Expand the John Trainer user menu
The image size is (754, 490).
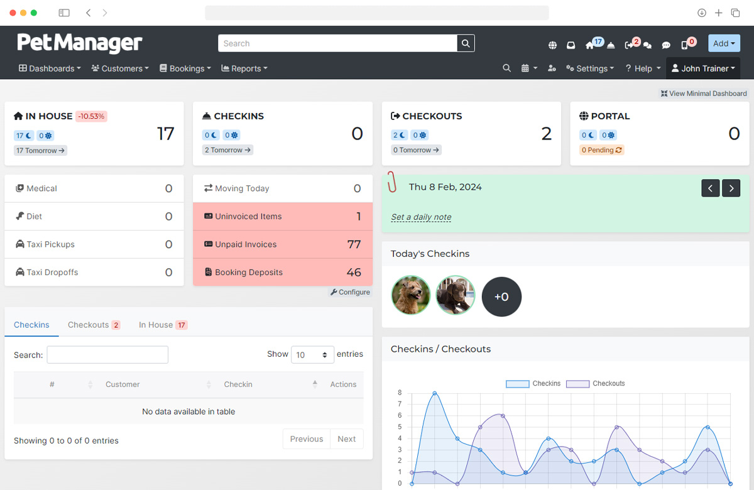702,68
